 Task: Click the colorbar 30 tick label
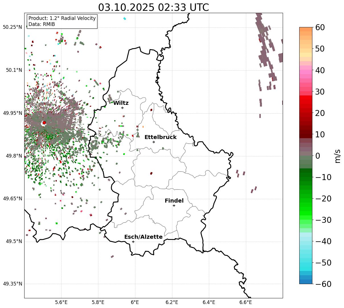pyautogui.click(x=319, y=91)
